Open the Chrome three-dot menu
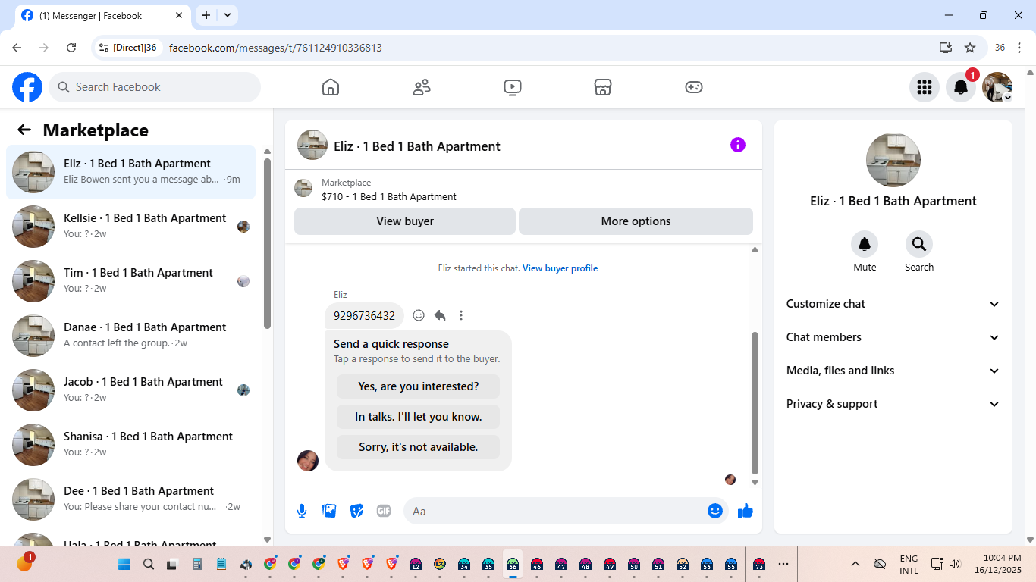 [1019, 48]
